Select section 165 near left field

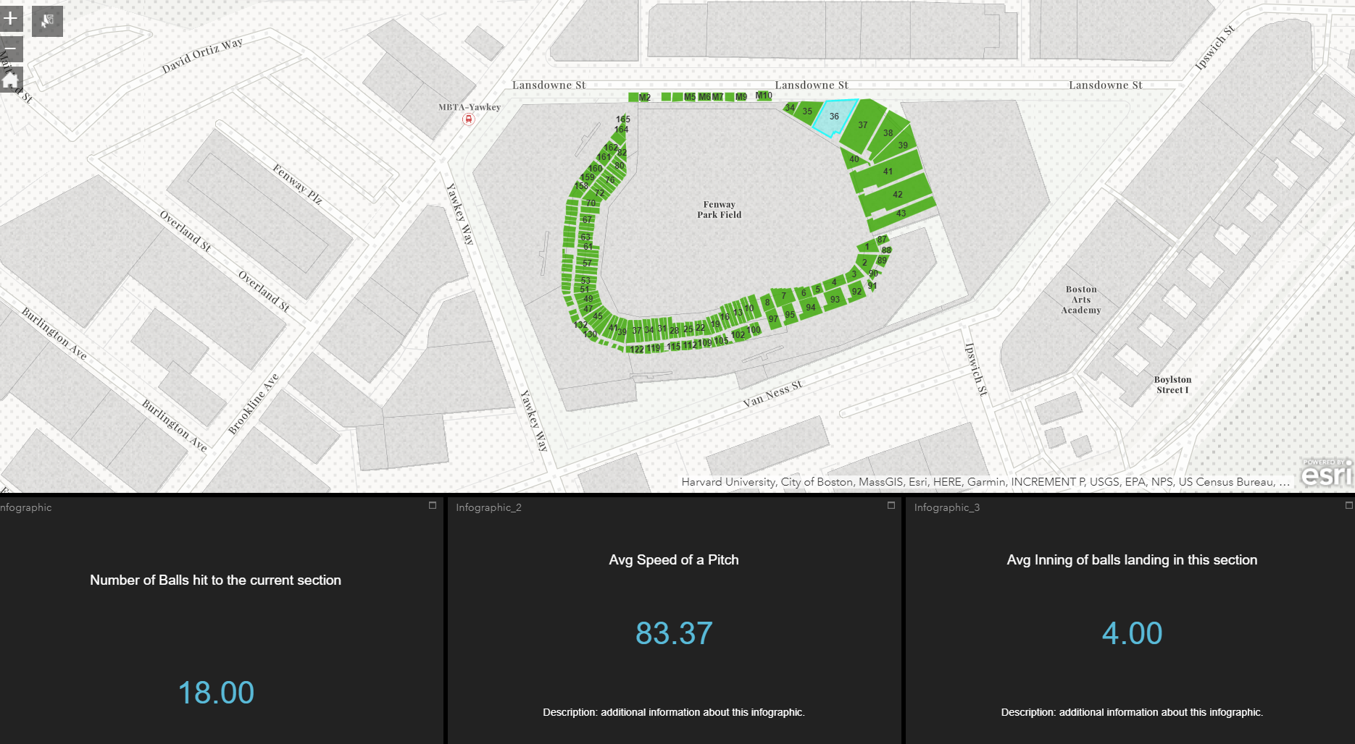pyautogui.click(x=623, y=119)
